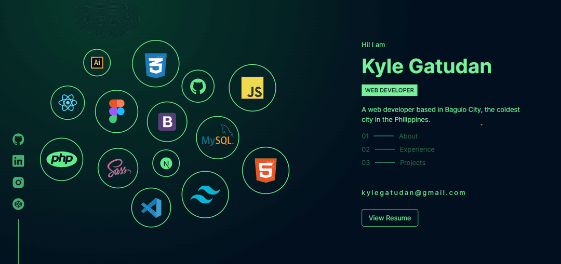The width and height of the screenshot is (561, 264).
Task: Open the LinkedIn profile from the left sidebar
Action: (18, 161)
